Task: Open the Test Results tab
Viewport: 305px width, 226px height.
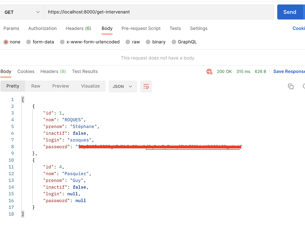Action: point(84,71)
